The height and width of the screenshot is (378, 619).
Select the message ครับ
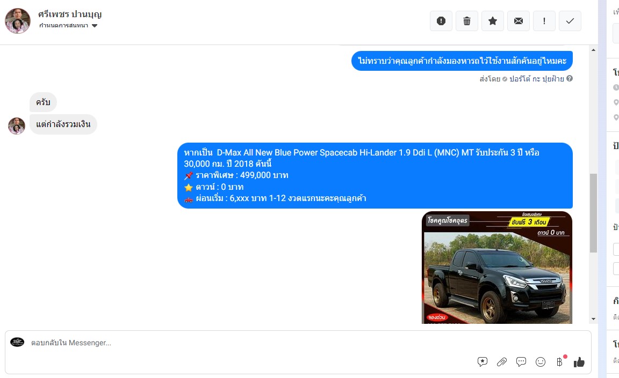[43, 102]
